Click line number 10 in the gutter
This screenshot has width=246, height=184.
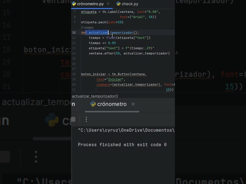pyautogui.click(x=74, y=33)
